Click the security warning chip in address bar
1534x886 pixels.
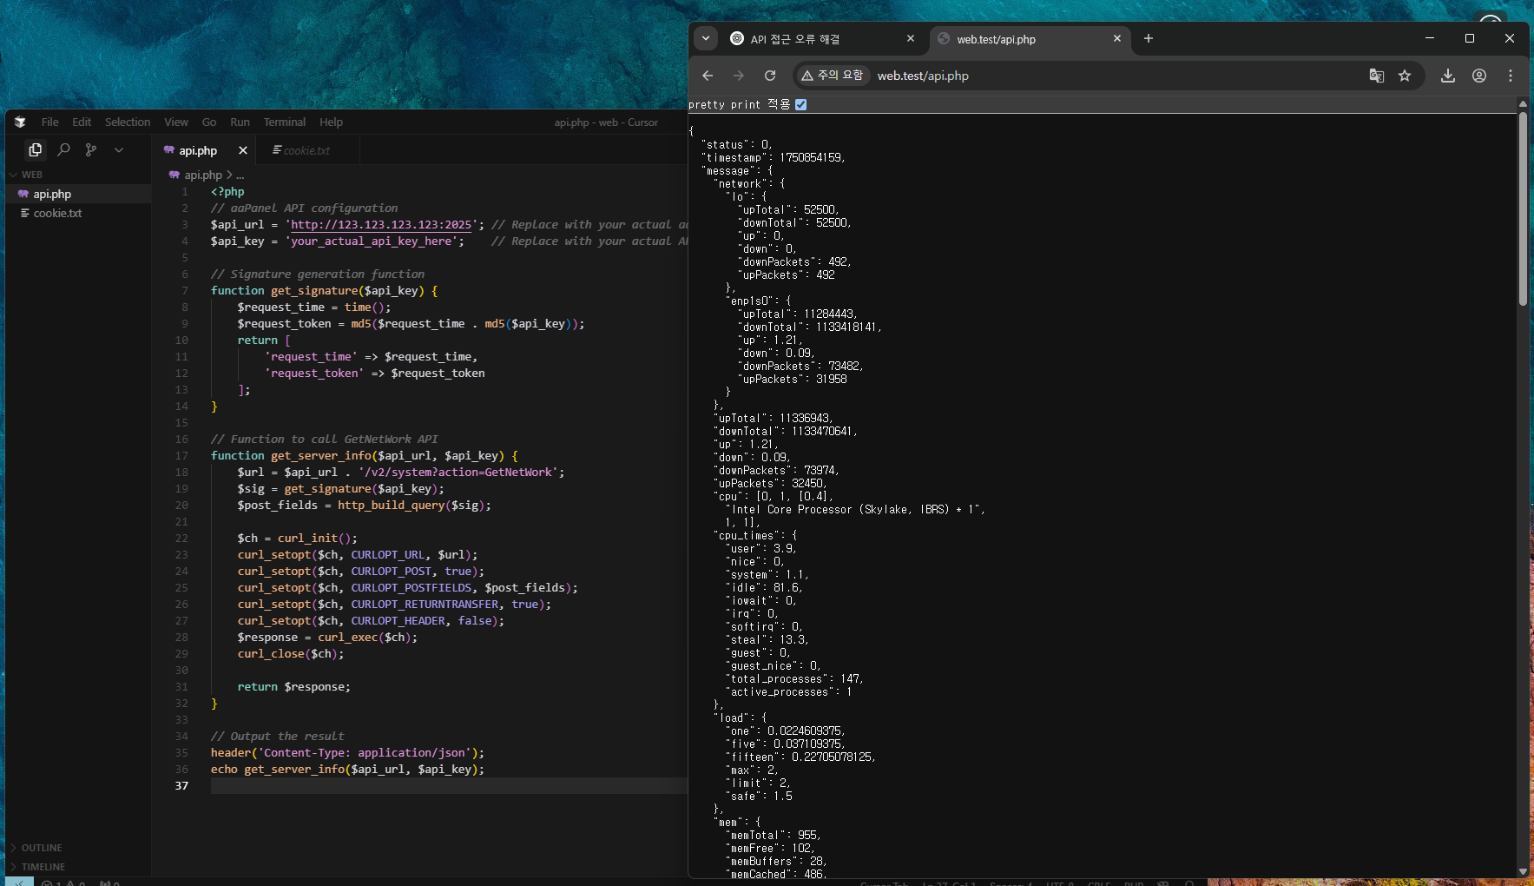click(x=832, y=76)
